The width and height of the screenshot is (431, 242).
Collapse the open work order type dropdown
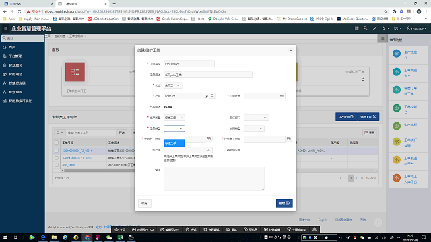[174, 128]
